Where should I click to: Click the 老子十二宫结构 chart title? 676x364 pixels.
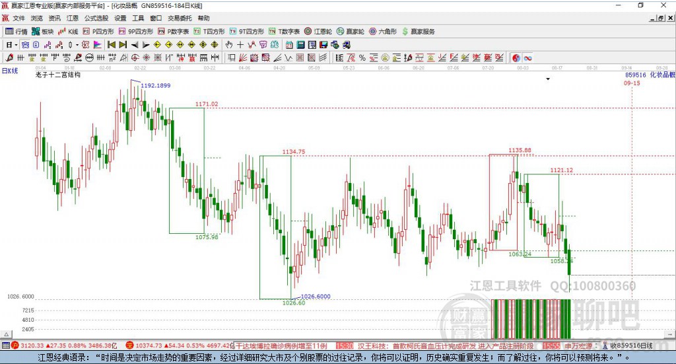point(58,75)
